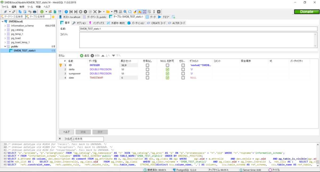Click the undo arrow icon
320x172 pixels.
tap(30, 12)
